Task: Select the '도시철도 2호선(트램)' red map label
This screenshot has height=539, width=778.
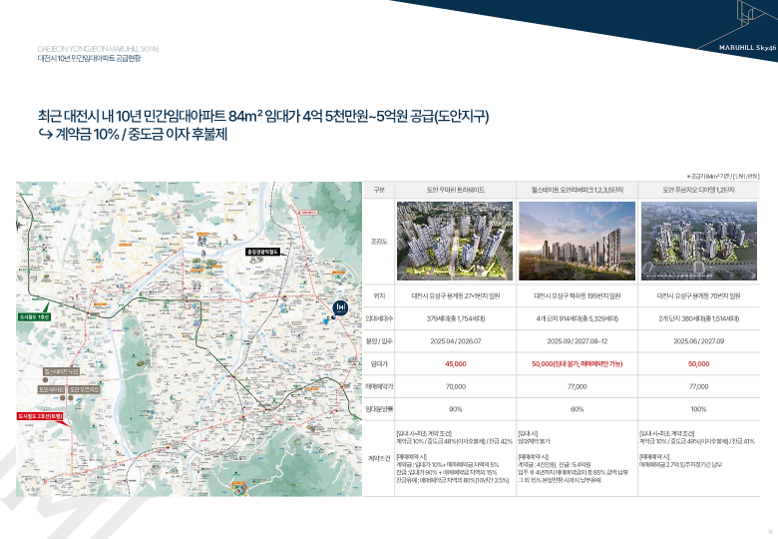Action: [40, 416]
